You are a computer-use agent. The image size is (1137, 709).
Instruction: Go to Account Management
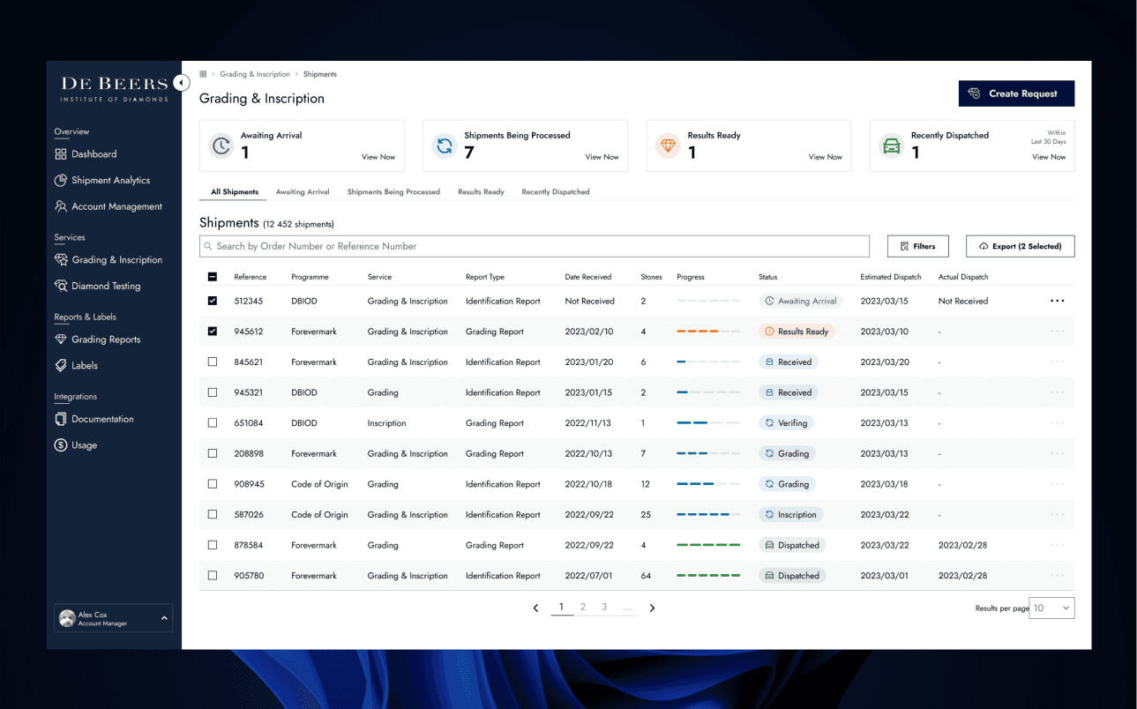pos(108,206)
